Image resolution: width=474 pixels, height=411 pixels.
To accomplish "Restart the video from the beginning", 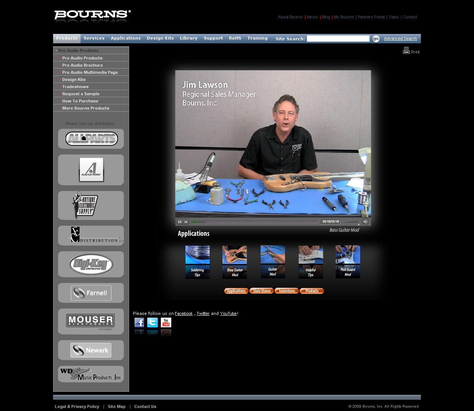I will click(186, 222).
